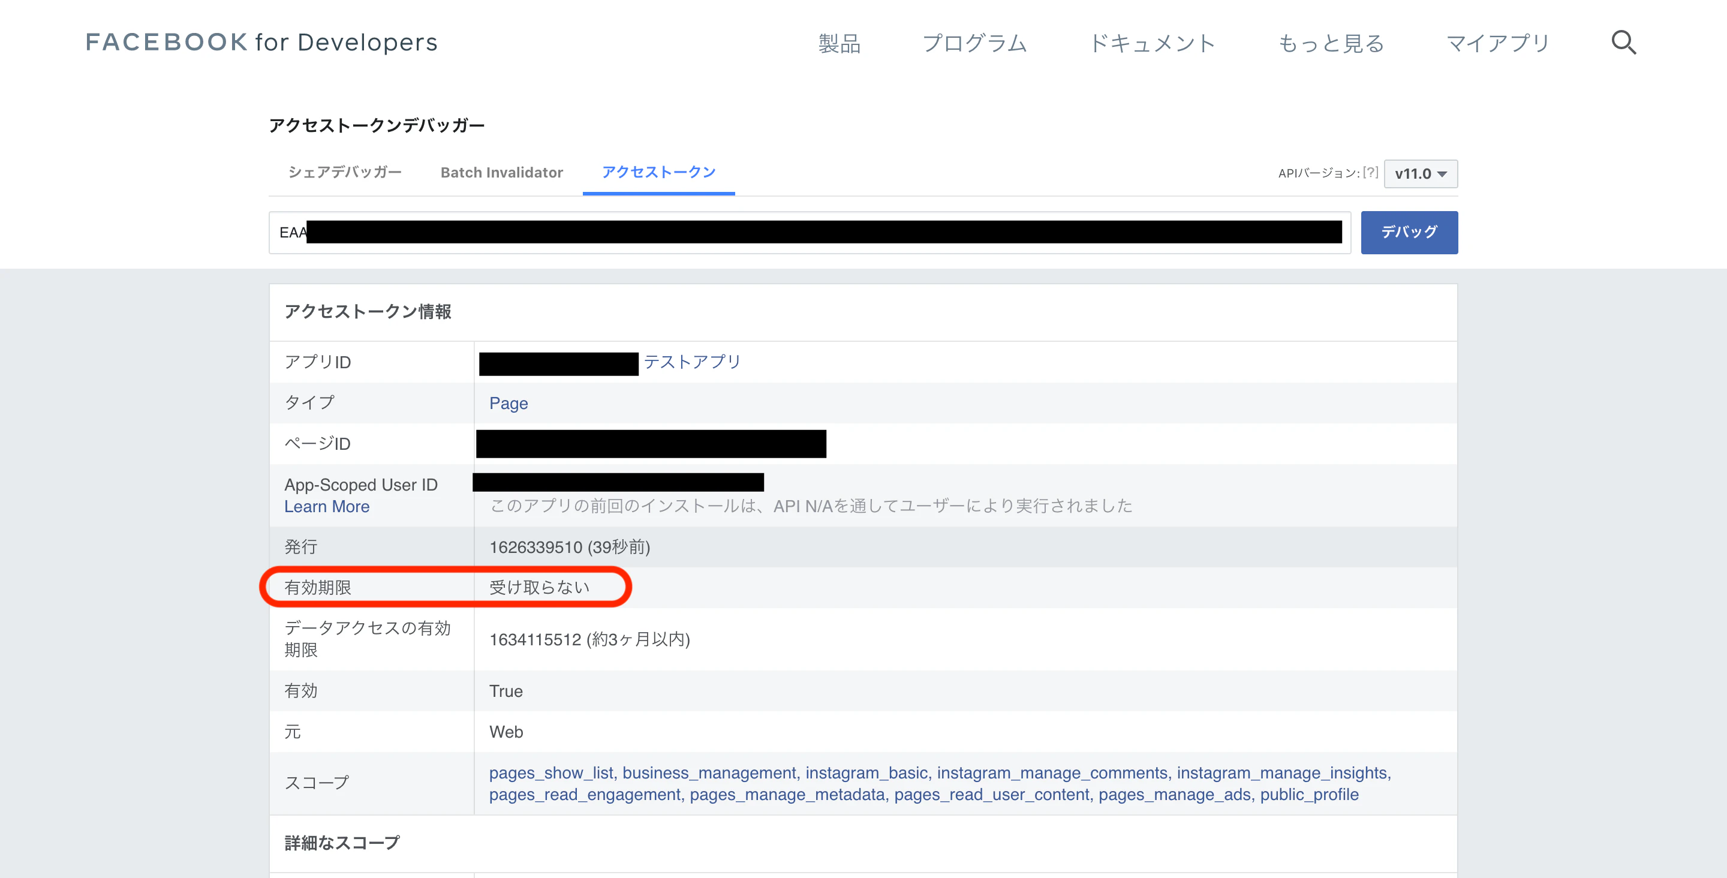
Task: Click the issued timestamp 1626339510 (39秒前)
Action: [569, 547]
